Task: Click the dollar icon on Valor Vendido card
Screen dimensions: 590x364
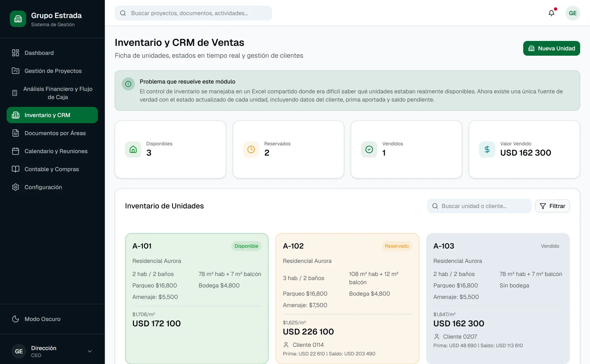Action: tap(487, 149)
